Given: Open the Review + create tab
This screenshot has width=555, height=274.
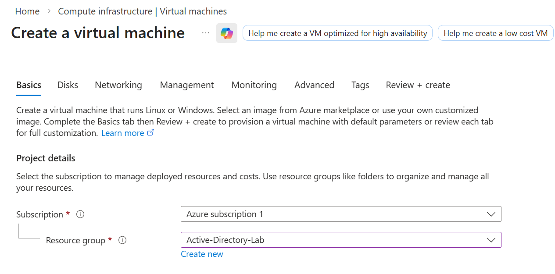Looking at the screenshot, I should pos(418,85).
